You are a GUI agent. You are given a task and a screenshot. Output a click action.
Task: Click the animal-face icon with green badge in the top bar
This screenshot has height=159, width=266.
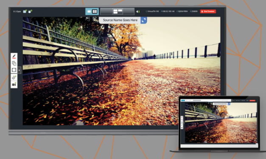(x=30, y=11)
